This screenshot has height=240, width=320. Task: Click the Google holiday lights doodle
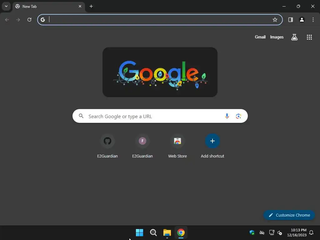coord(160,72)
